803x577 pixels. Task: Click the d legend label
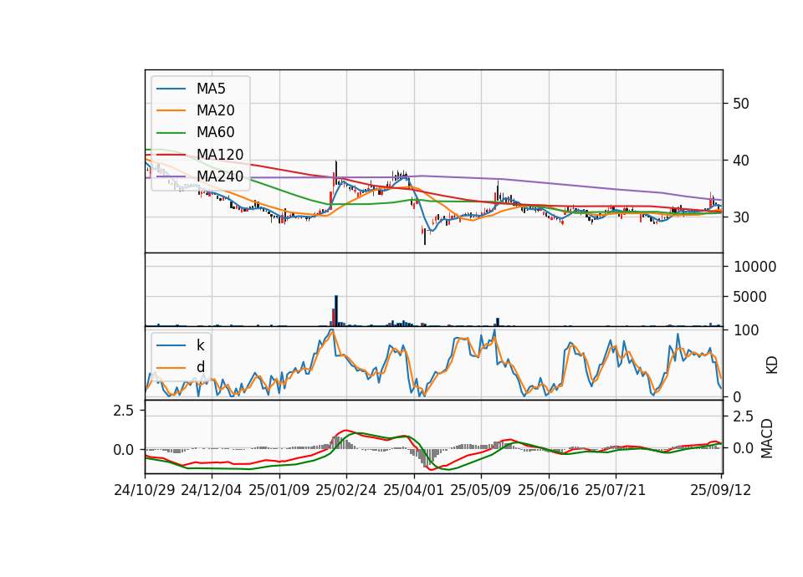point(201,367)
